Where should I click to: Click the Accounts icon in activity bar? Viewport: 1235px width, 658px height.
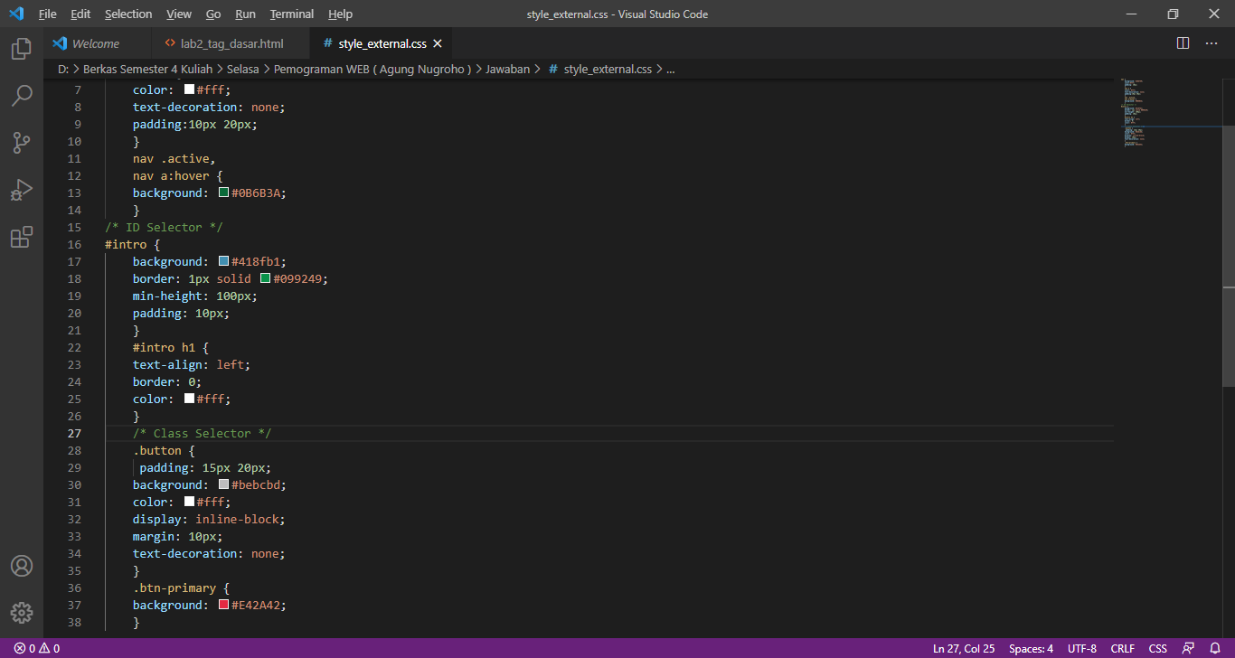coord(22,565)
